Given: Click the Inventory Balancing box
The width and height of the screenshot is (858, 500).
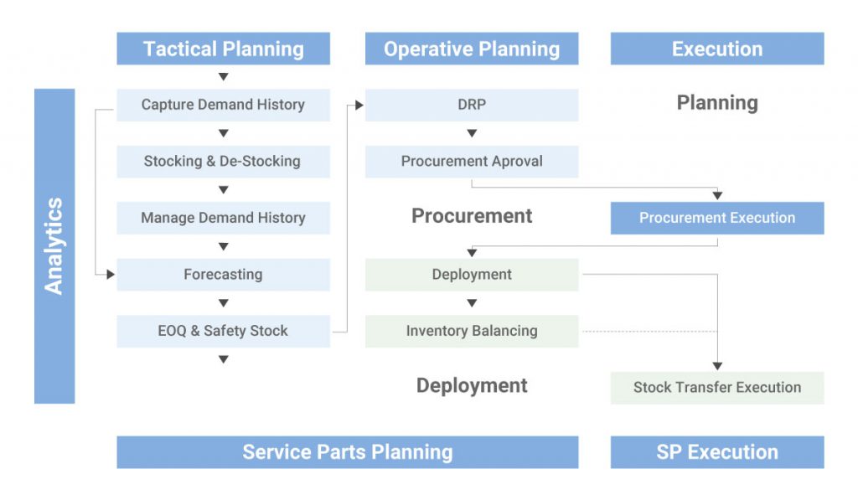Looking at the screenshot, I should coord(472,331).
